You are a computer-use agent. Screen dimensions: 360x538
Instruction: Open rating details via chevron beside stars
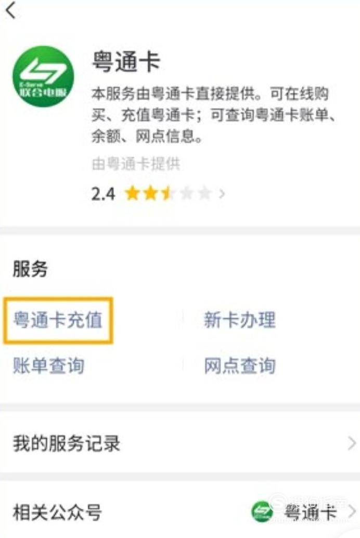pos(222,194)
